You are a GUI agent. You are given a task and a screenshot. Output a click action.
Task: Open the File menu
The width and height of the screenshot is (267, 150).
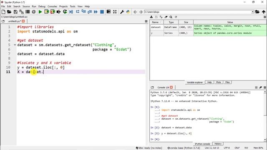click(x=3, y=6)
